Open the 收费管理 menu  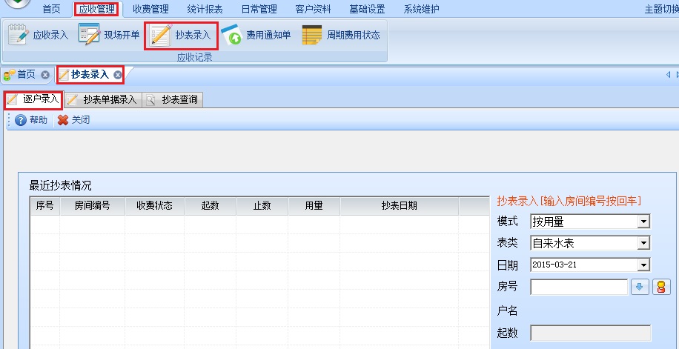coord(150,9)
